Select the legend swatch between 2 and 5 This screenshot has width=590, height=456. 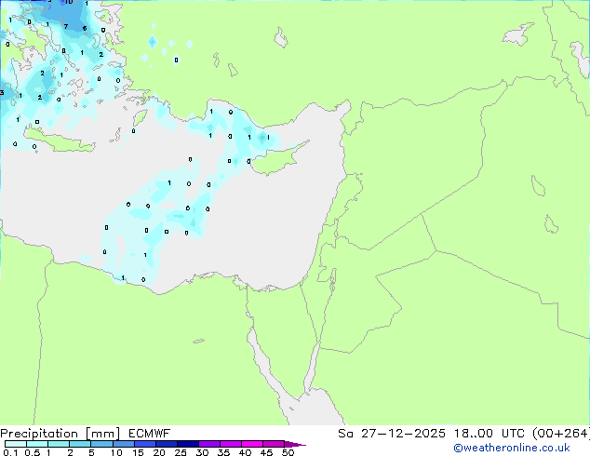[x=80, y=444]
